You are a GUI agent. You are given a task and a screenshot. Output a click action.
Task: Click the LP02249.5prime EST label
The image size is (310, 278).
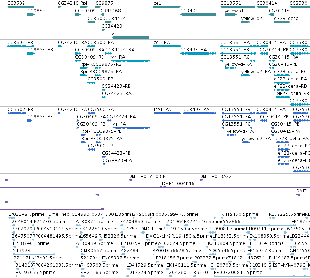(26, 214)
